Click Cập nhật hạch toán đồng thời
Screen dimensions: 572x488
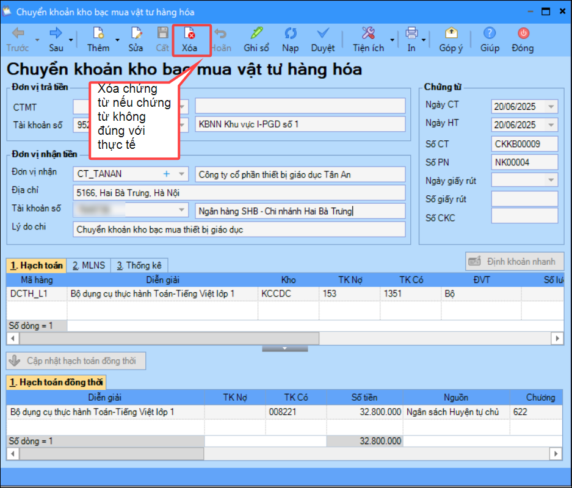click(76, 361)
